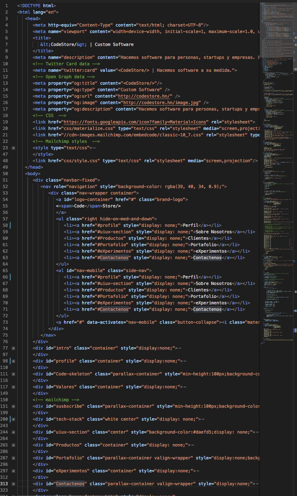Click fold plus icon for Code-skeleton div
The image size is (297, 496).
click(x=14, y=374)
